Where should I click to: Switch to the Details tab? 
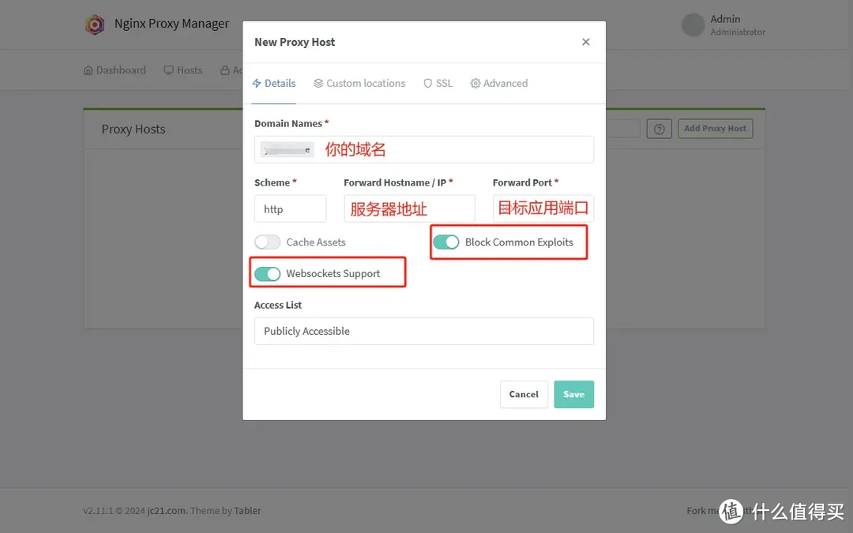coord(274,83)
